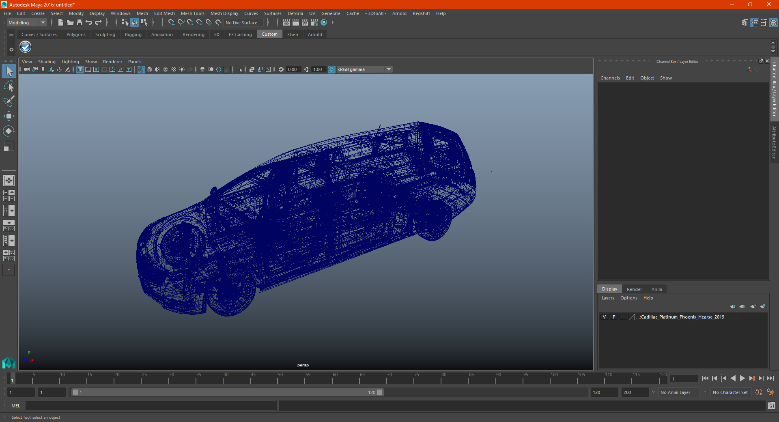
Task: Click Select by component type icon
Action: [144, 23]
